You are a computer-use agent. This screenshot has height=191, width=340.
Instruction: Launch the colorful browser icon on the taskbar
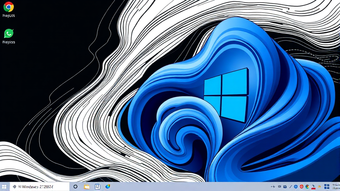[108, 187]
